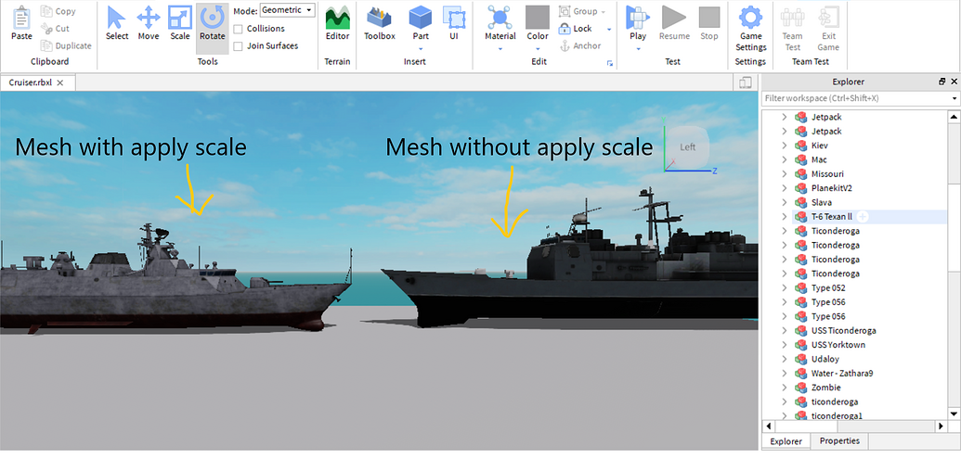The image size is (961, 471).
Task: Open the Edit group's dialog launcher
Action: pos(610,63)
